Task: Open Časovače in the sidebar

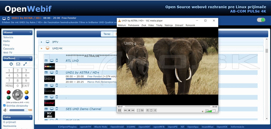Action: 9,49
